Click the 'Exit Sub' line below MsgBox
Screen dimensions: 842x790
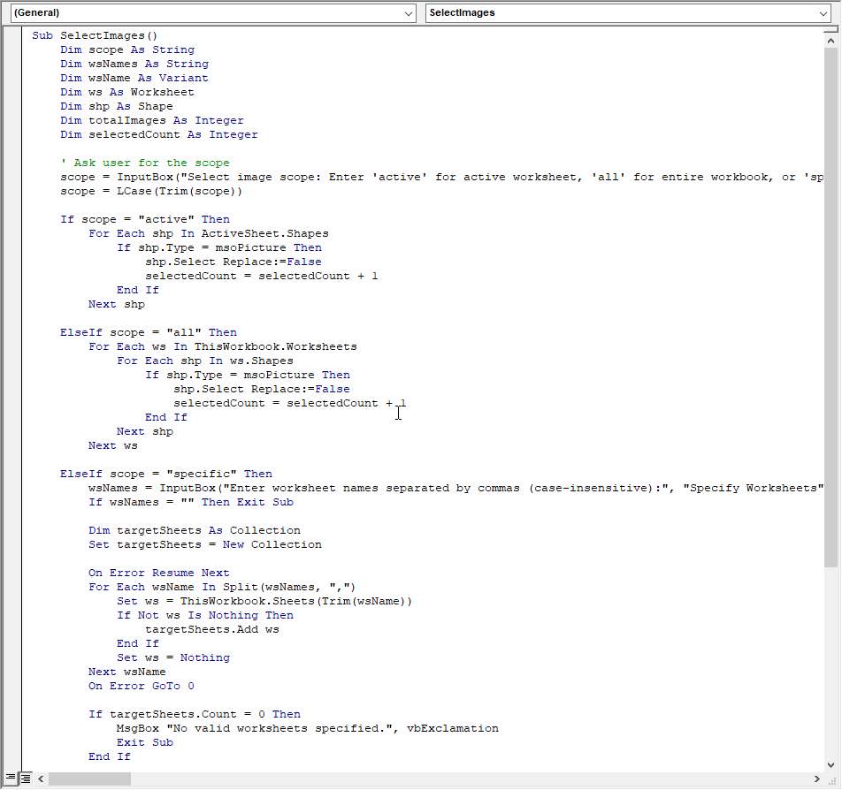(145, 743)
